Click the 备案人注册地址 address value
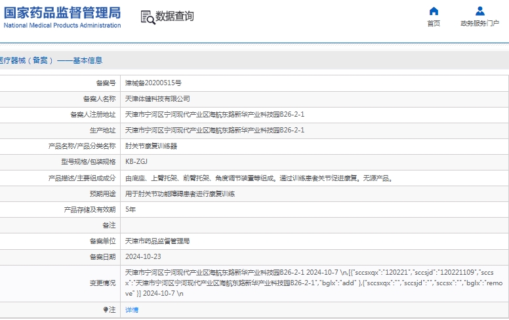The width and height of the screenshot is (509, 320). pyautogui.click(x=215, y=114)
